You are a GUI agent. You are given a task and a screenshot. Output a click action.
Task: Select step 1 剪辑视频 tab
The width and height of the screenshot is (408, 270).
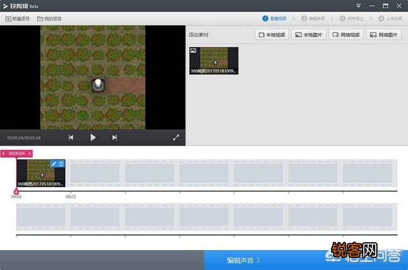pos(274,18)
